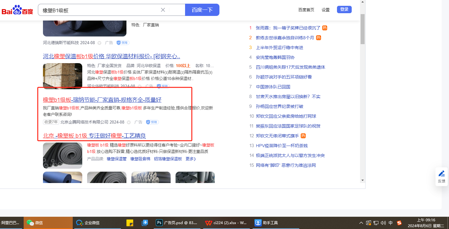449x229 pixels.
Task: Clear the search box with the X icon
Action: [x=163, y=10]
